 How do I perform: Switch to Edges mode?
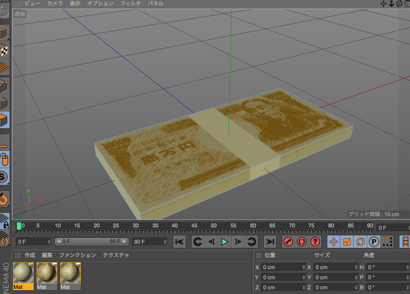[x=4, y=103]
